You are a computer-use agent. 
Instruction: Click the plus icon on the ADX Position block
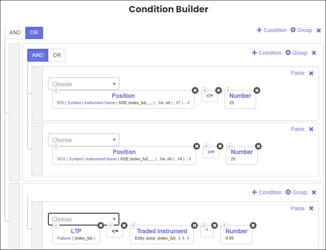56,147
